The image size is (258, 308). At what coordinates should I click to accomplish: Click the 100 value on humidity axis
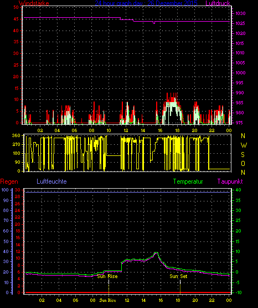pyautogui.click(x=5, y=190)
